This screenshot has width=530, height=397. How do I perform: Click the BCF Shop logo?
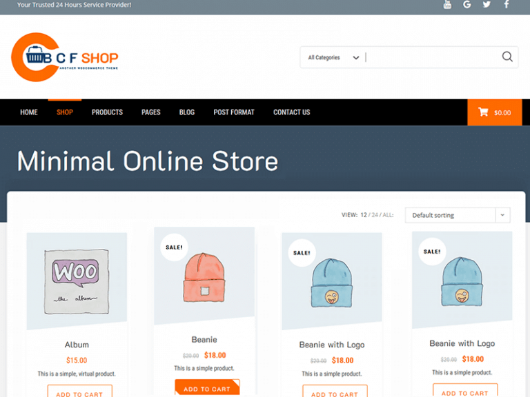(x=65, y=57)
